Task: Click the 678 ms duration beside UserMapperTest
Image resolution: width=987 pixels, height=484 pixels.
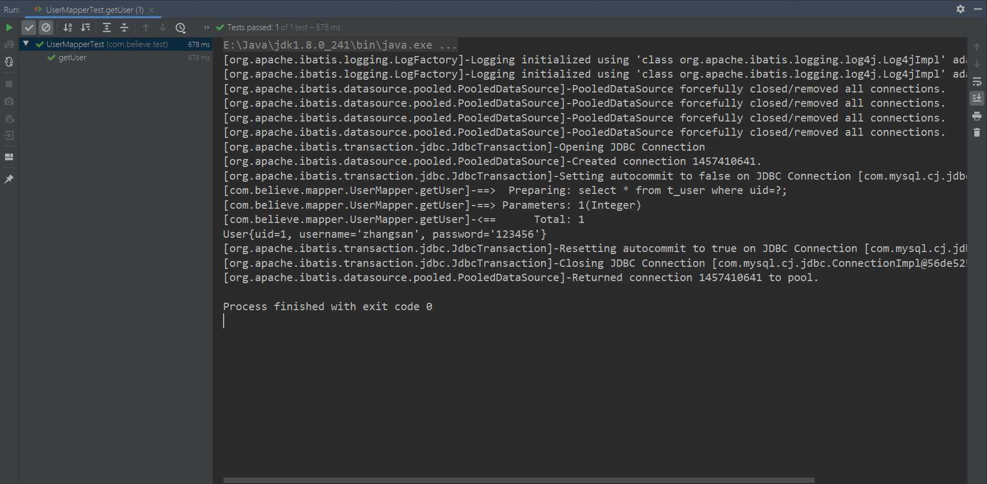Action: tap(199, 44)
